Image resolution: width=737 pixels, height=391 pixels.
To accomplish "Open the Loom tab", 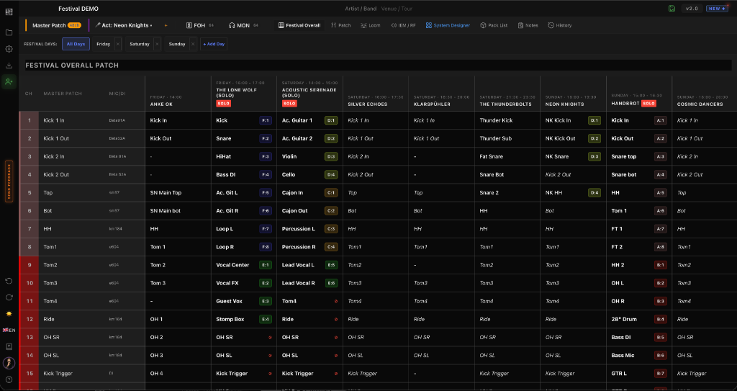I will [x=371, y=25].
